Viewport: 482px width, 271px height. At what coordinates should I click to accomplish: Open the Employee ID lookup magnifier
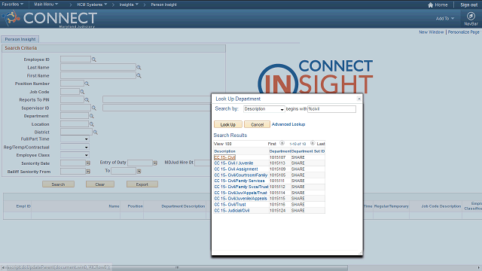tap(94, 59)
